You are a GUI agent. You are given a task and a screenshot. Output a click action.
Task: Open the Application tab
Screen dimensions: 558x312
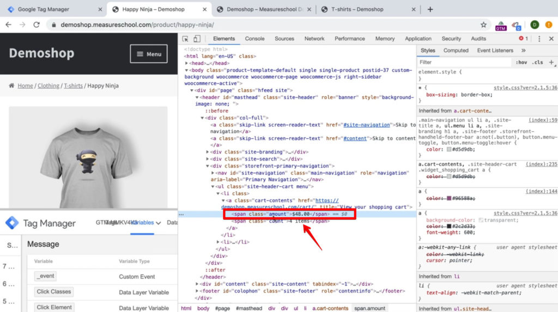[x=418, y=39]
